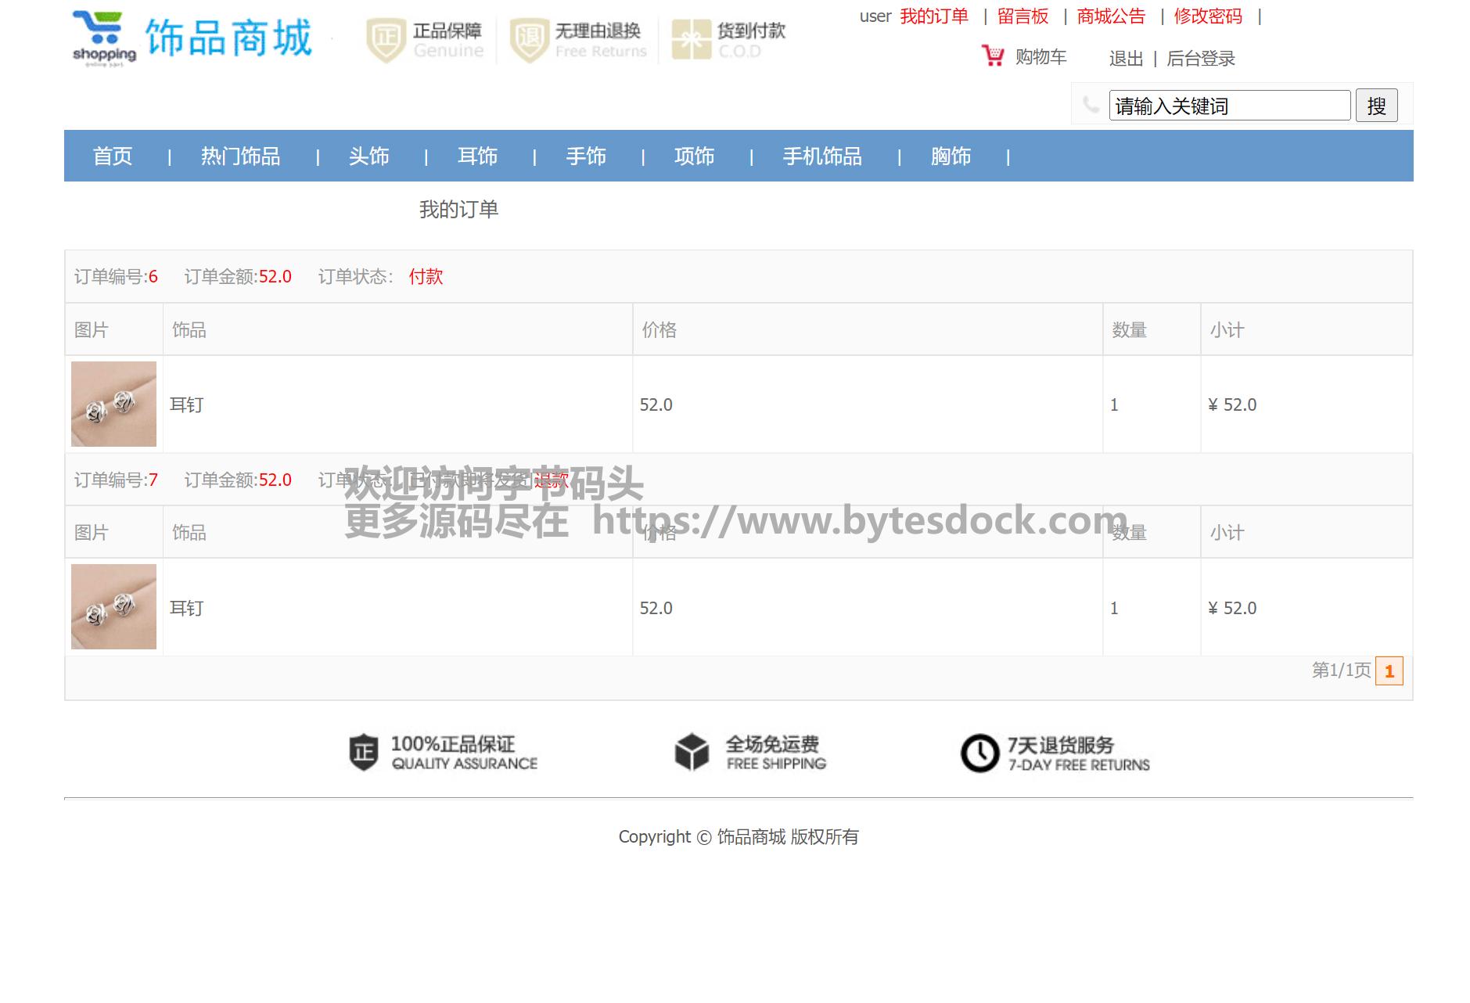Open 我的订单 link in header
This screenshot has height=1003, width=1470.
(x=934, y=16)
